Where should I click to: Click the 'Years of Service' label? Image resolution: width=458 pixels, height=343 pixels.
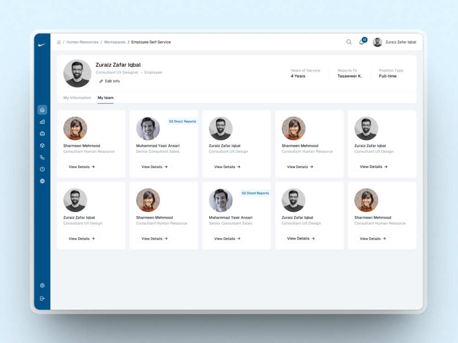pos(305,70)
